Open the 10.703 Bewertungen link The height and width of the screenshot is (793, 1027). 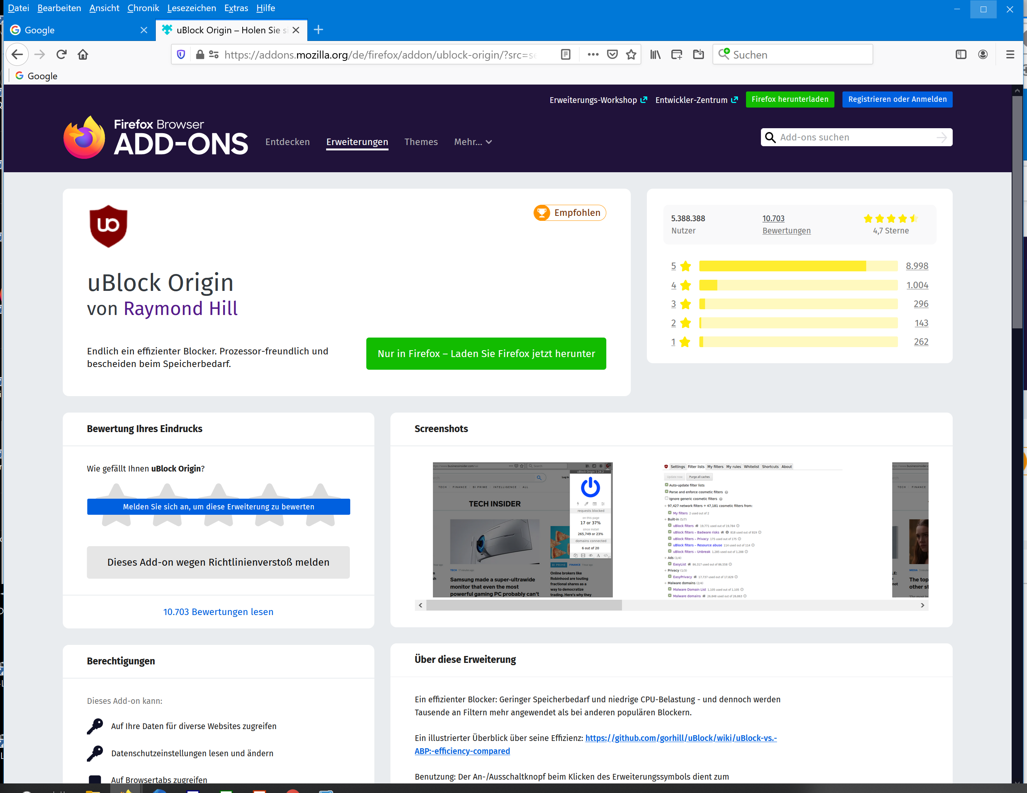786,224
